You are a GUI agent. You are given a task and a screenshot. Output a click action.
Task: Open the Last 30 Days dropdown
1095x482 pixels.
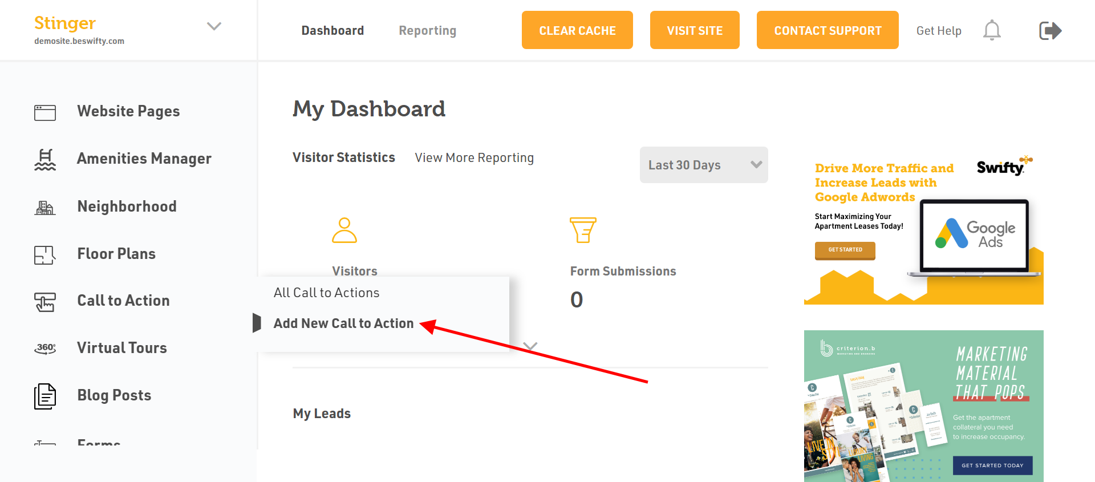tap(704, 165)
